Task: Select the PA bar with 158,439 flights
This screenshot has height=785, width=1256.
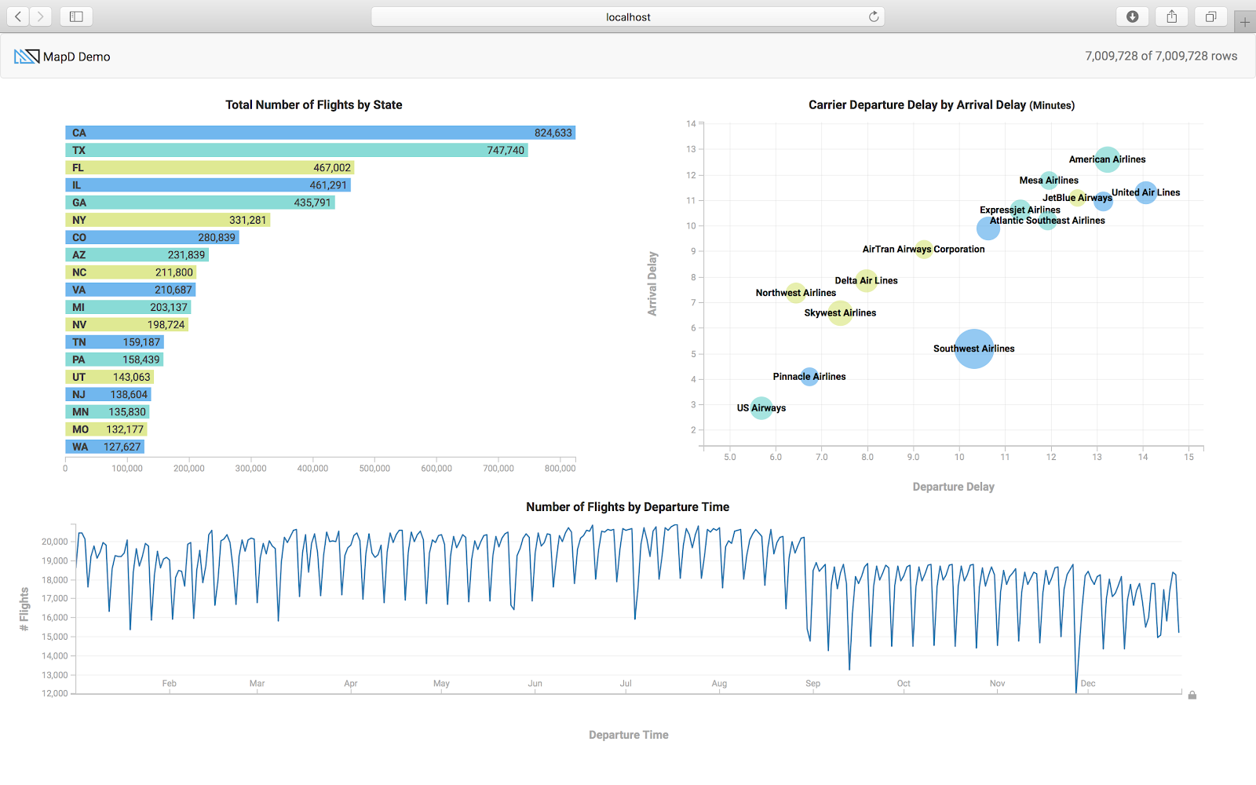Action: click(115, 360)
